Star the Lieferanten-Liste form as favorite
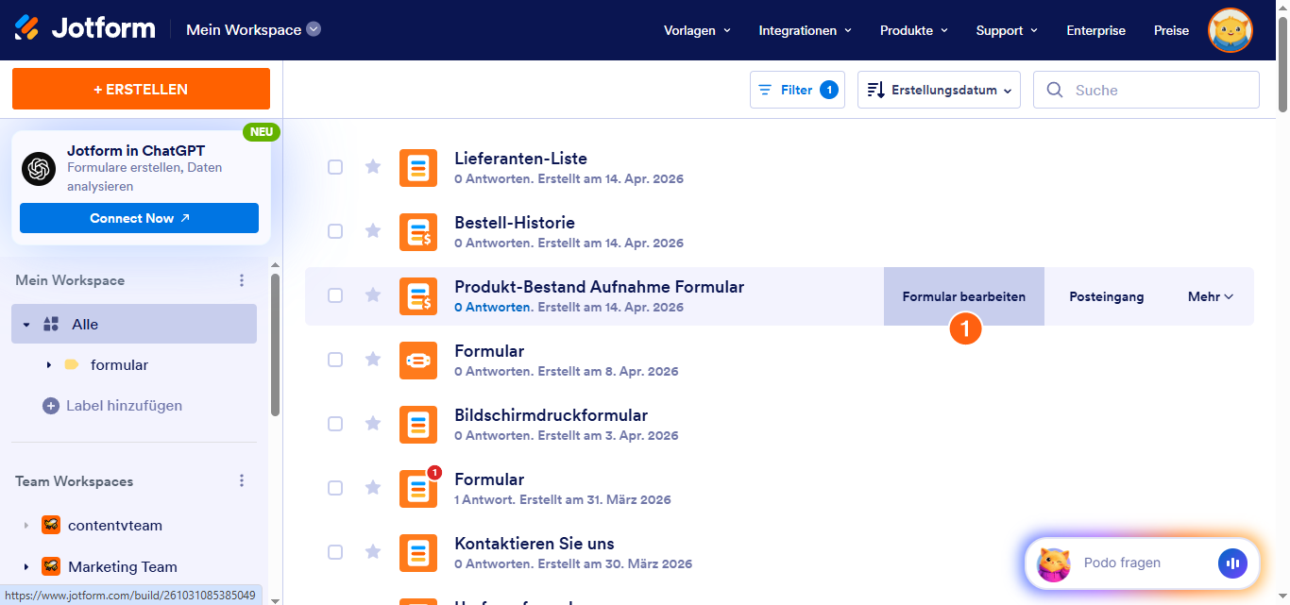 [373, 167]
